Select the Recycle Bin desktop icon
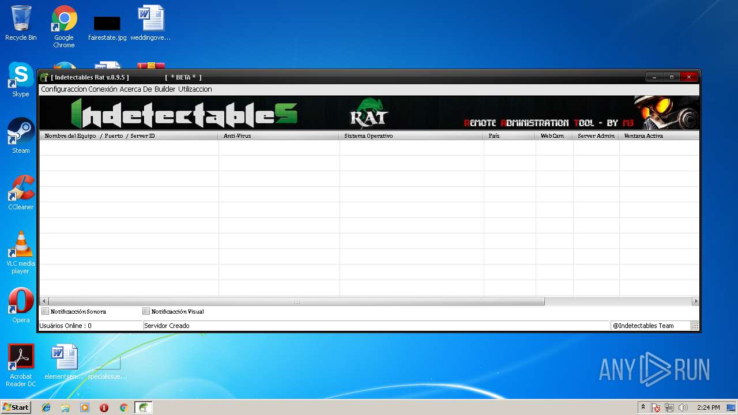Viewport: 738px width, 415px height. click(21, 23)
